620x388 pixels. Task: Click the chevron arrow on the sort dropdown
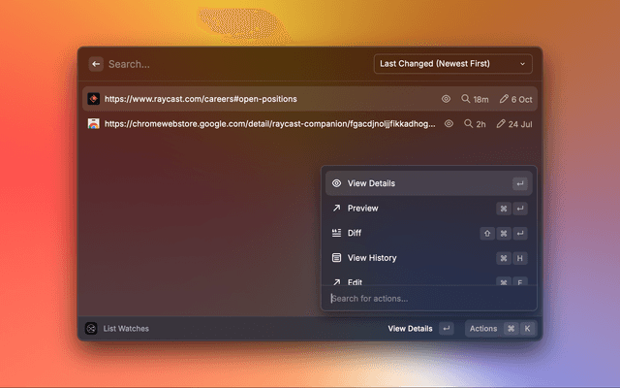pyautogui.click(x=523, y=64)
